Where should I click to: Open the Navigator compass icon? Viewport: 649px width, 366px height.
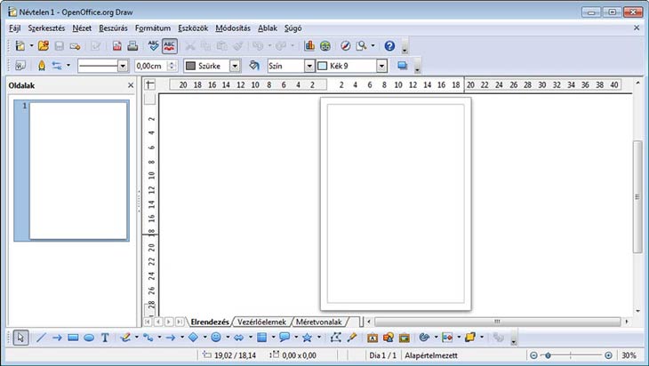tap(345, 46)
